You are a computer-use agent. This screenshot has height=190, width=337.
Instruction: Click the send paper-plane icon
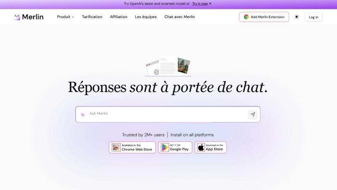(x=253, y=114)
